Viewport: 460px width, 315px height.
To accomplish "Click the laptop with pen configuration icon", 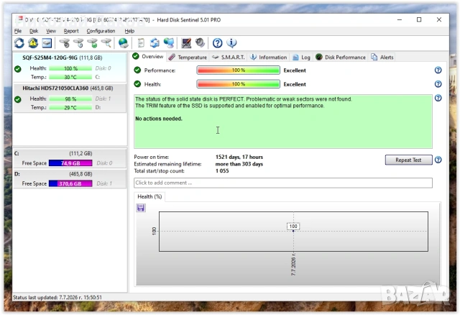I will 186,43.
